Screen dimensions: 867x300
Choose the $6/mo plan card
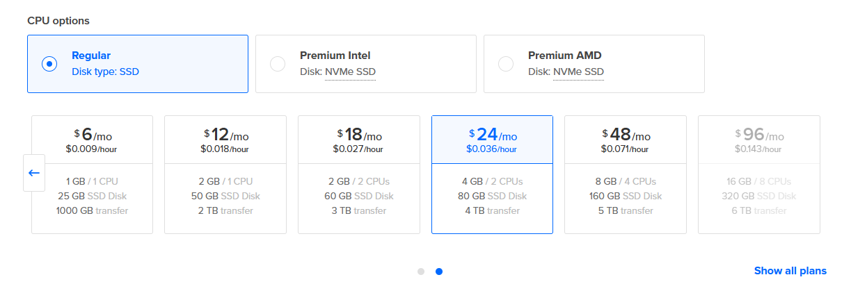(92, 174)
